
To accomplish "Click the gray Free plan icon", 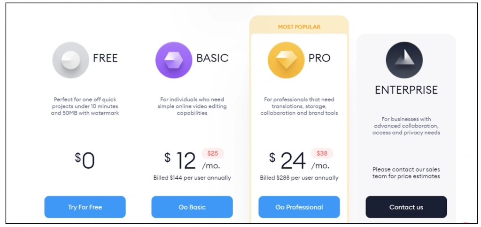I will [x=70, y=60].
